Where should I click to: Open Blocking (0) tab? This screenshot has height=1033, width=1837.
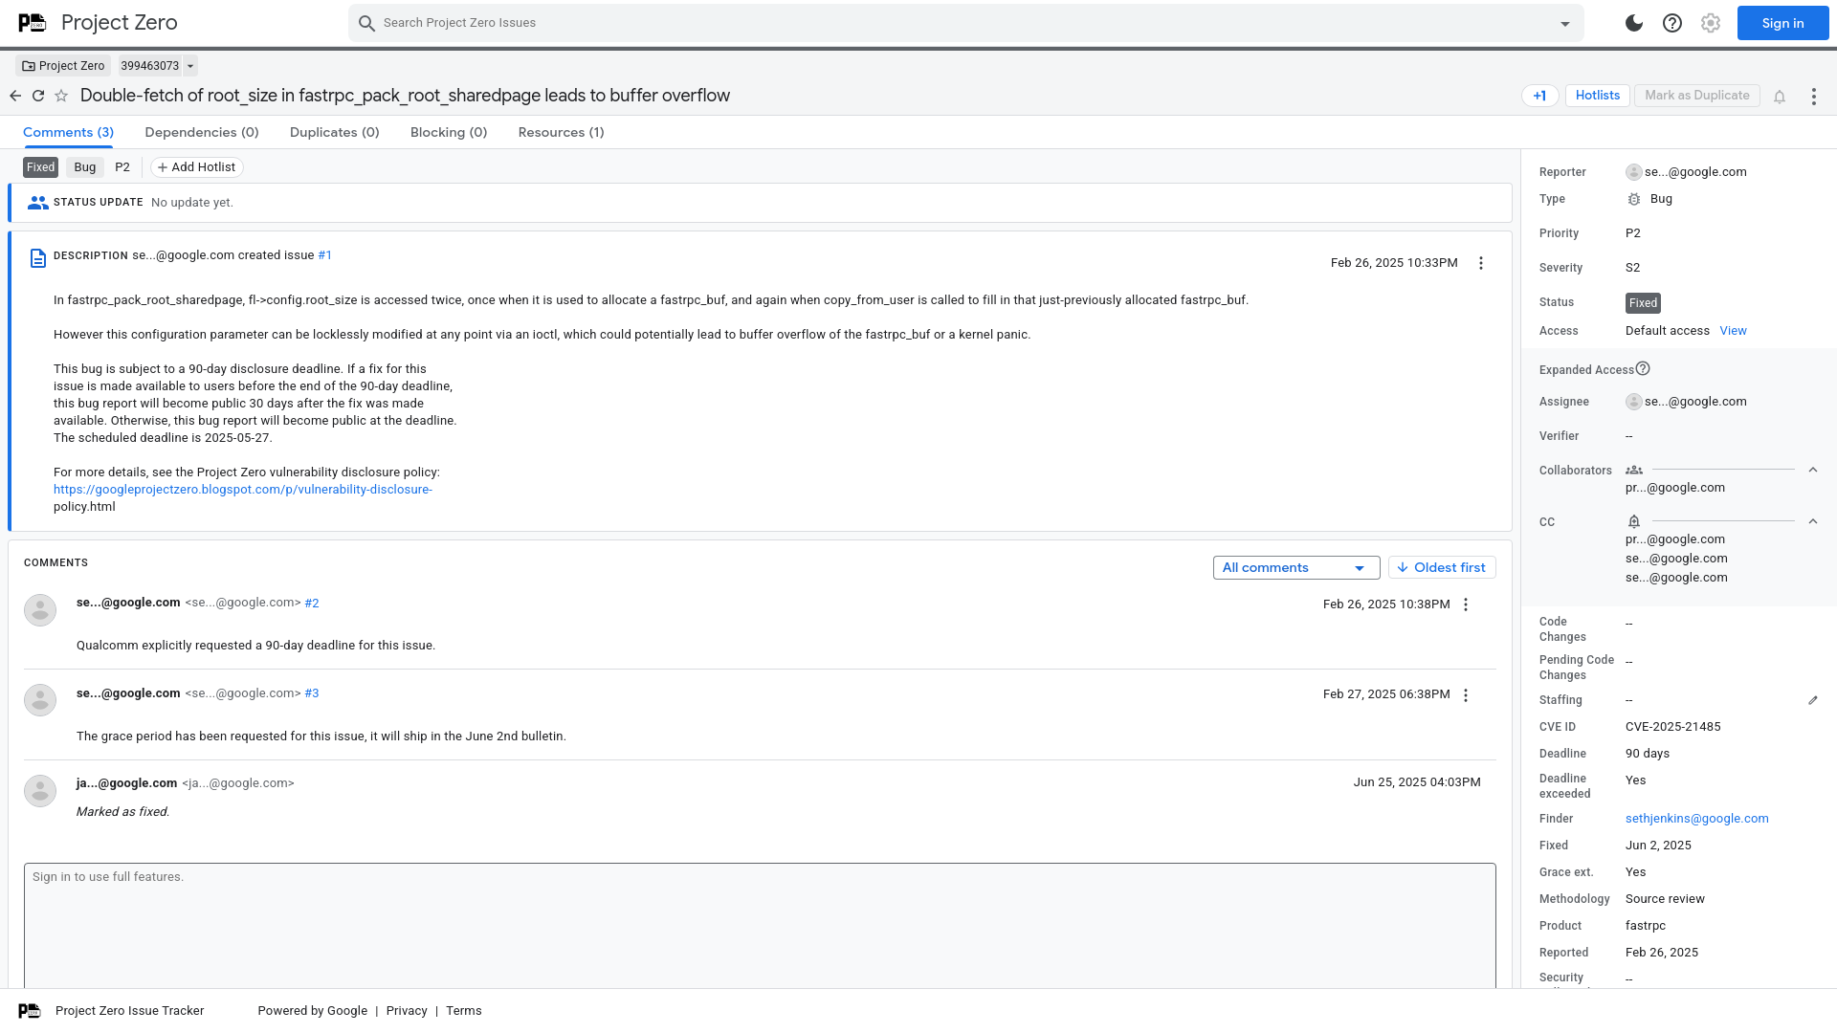click(449, 132)
